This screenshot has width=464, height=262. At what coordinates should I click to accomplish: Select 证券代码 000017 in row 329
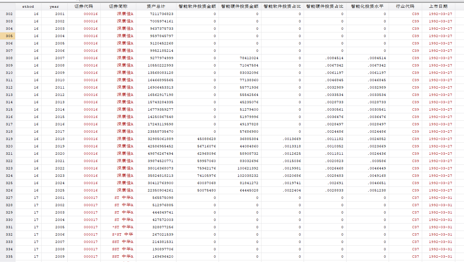click(x=84, y=212)
